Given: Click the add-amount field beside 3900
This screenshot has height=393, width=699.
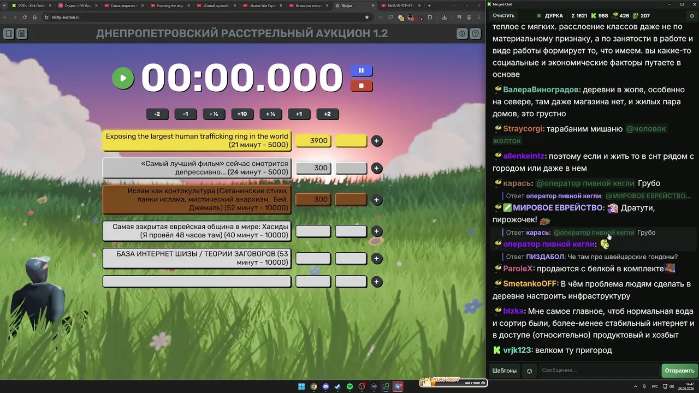Looking at the screenshot, I should pyautogui.click(x=351, y=141).
